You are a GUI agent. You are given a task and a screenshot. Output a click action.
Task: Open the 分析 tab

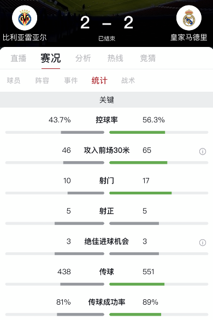[x=83, y=58]
